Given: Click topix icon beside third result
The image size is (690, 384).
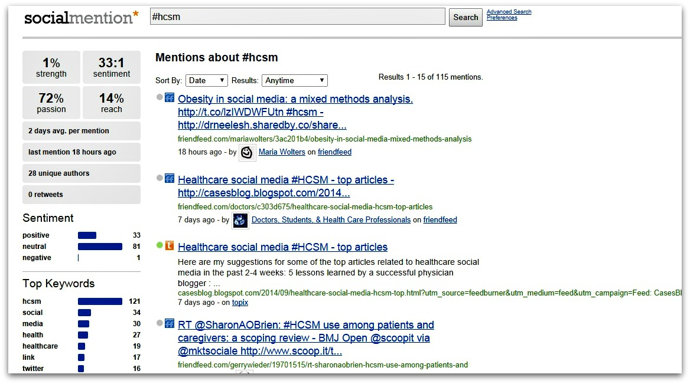Looking at the screenshot, I should (x=170, y=245).
